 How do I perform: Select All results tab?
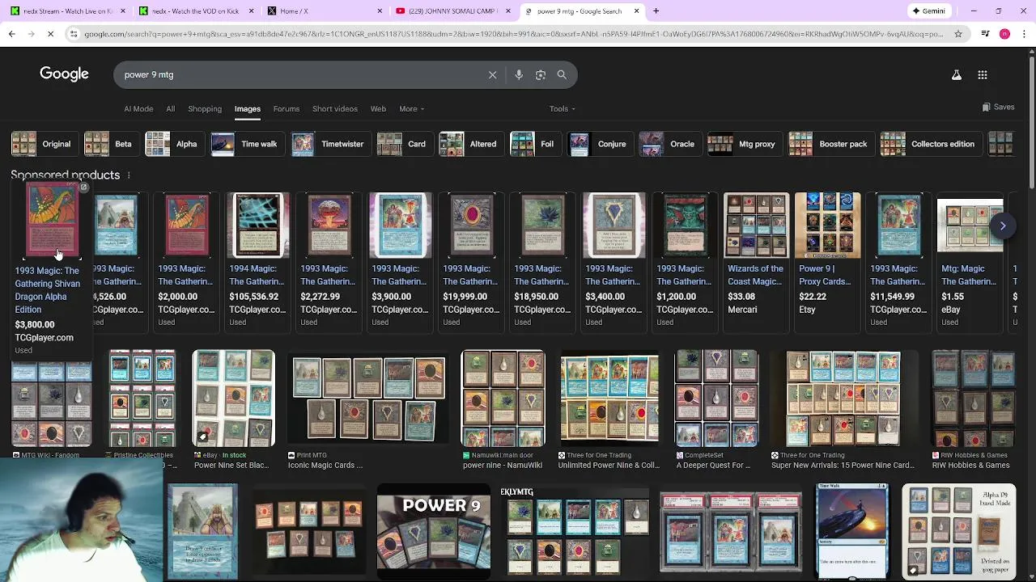pyautogui.click(x=170, y=108)
